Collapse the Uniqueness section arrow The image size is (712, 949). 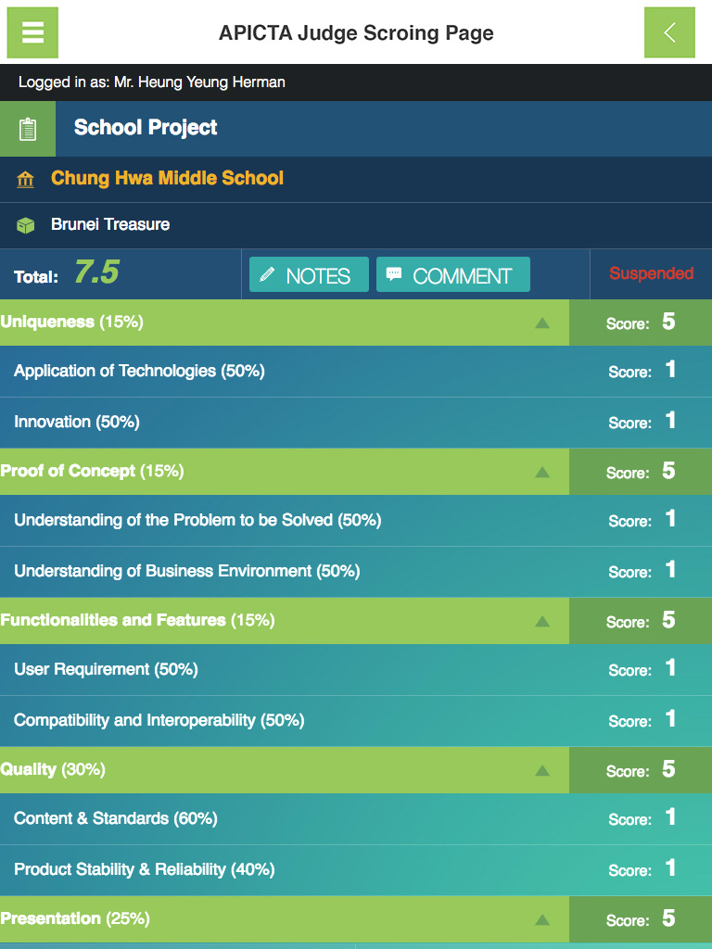[x=542, y=323]
